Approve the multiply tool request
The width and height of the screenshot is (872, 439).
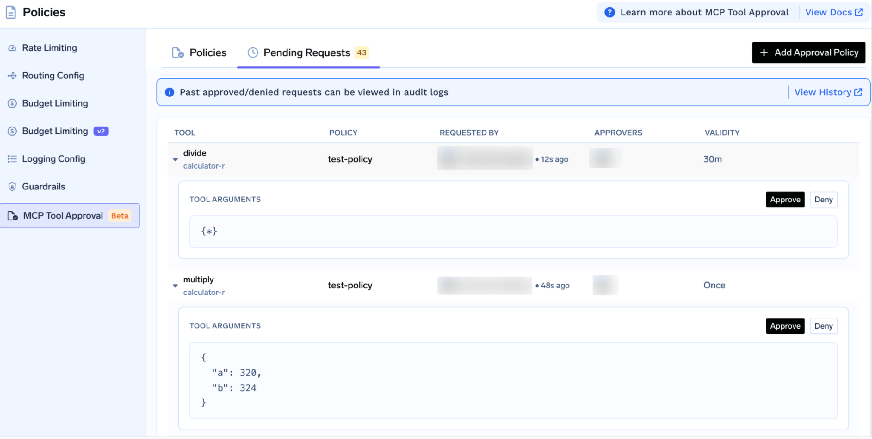(785, 326)
